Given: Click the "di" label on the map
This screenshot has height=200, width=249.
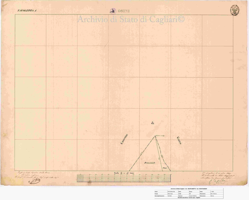Looking at the screenshot, I should pyautogui.click(x=153, y=123).
